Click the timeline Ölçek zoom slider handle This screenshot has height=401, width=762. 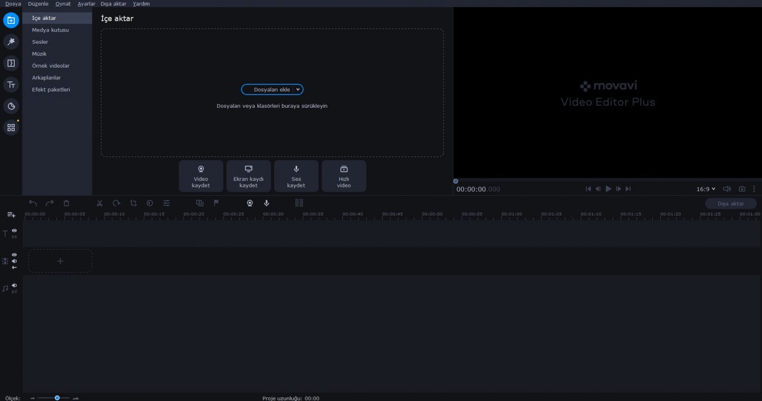tap(57, 398)
